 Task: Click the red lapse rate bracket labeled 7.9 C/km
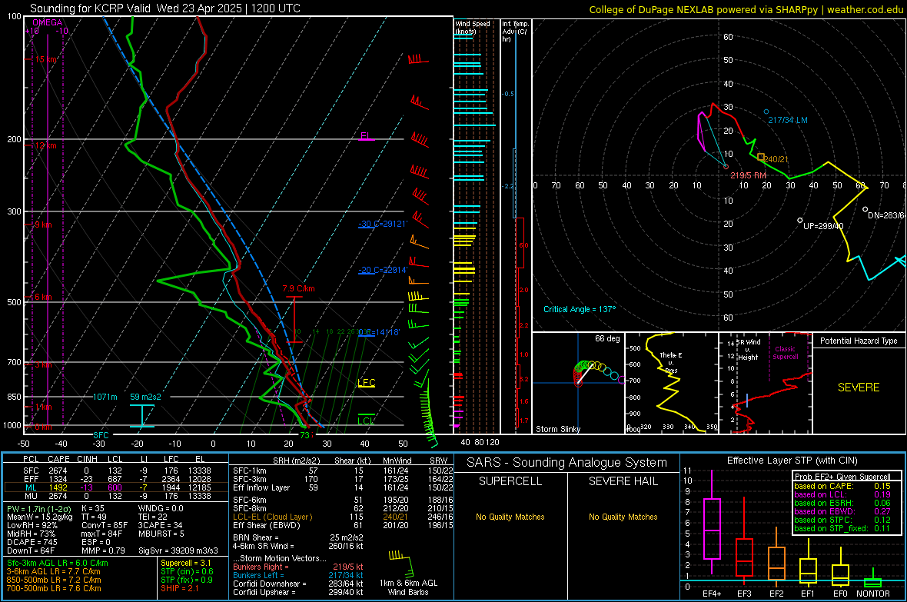click(x=294, y=319)
